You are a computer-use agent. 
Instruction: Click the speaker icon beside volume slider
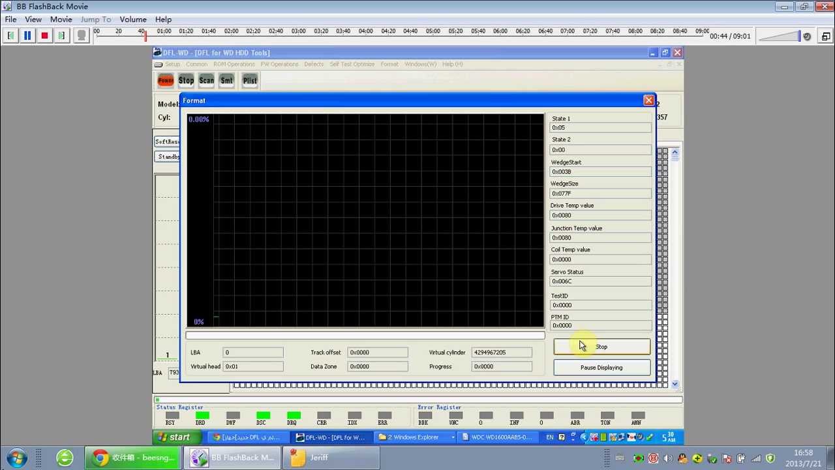click(x=807, y=37)
